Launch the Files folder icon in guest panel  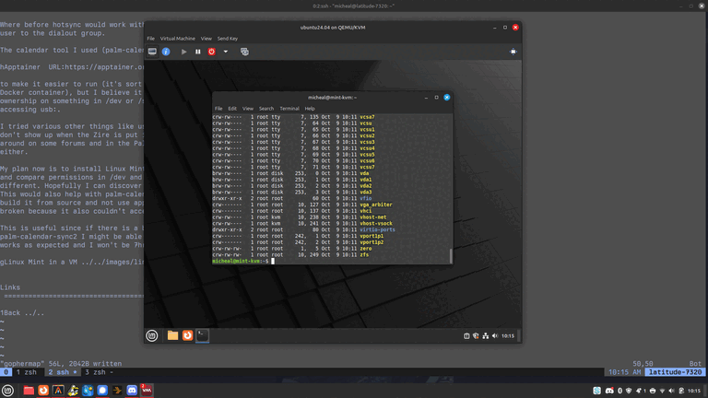pos(172,335)
